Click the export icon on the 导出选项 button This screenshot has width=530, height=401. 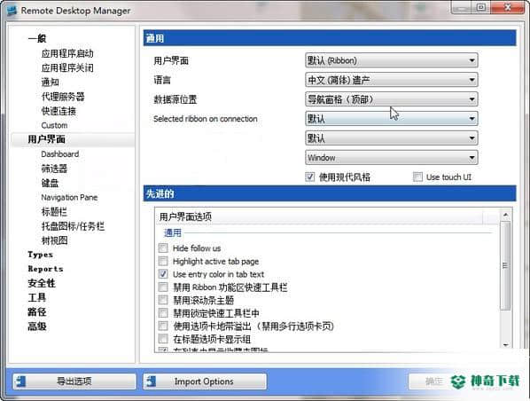click(x=21, y=381)
